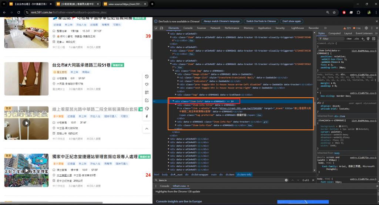Reload the page in Chrome

pyautogui.click(x=19, y=12)
